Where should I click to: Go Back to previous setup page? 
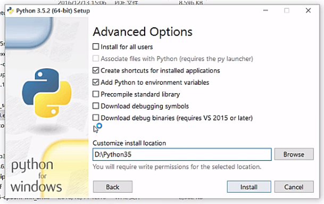click(113, 187)
